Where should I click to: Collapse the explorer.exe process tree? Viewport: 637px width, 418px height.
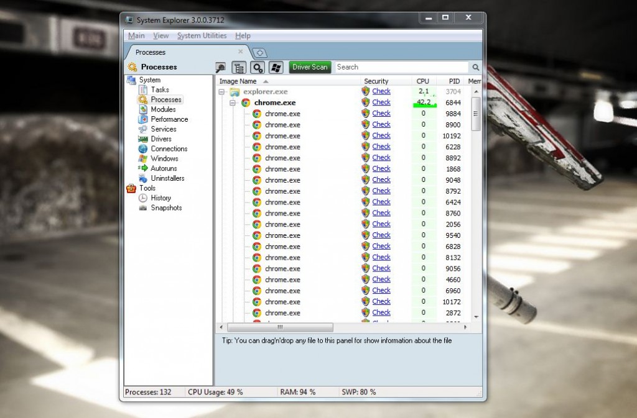point(222,92)
